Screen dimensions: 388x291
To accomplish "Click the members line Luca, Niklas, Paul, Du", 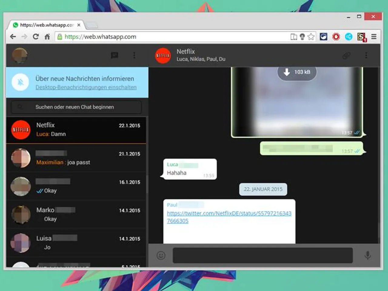I will click(201, 59).
